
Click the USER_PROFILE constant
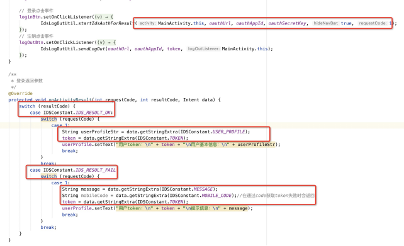point(228,132)
